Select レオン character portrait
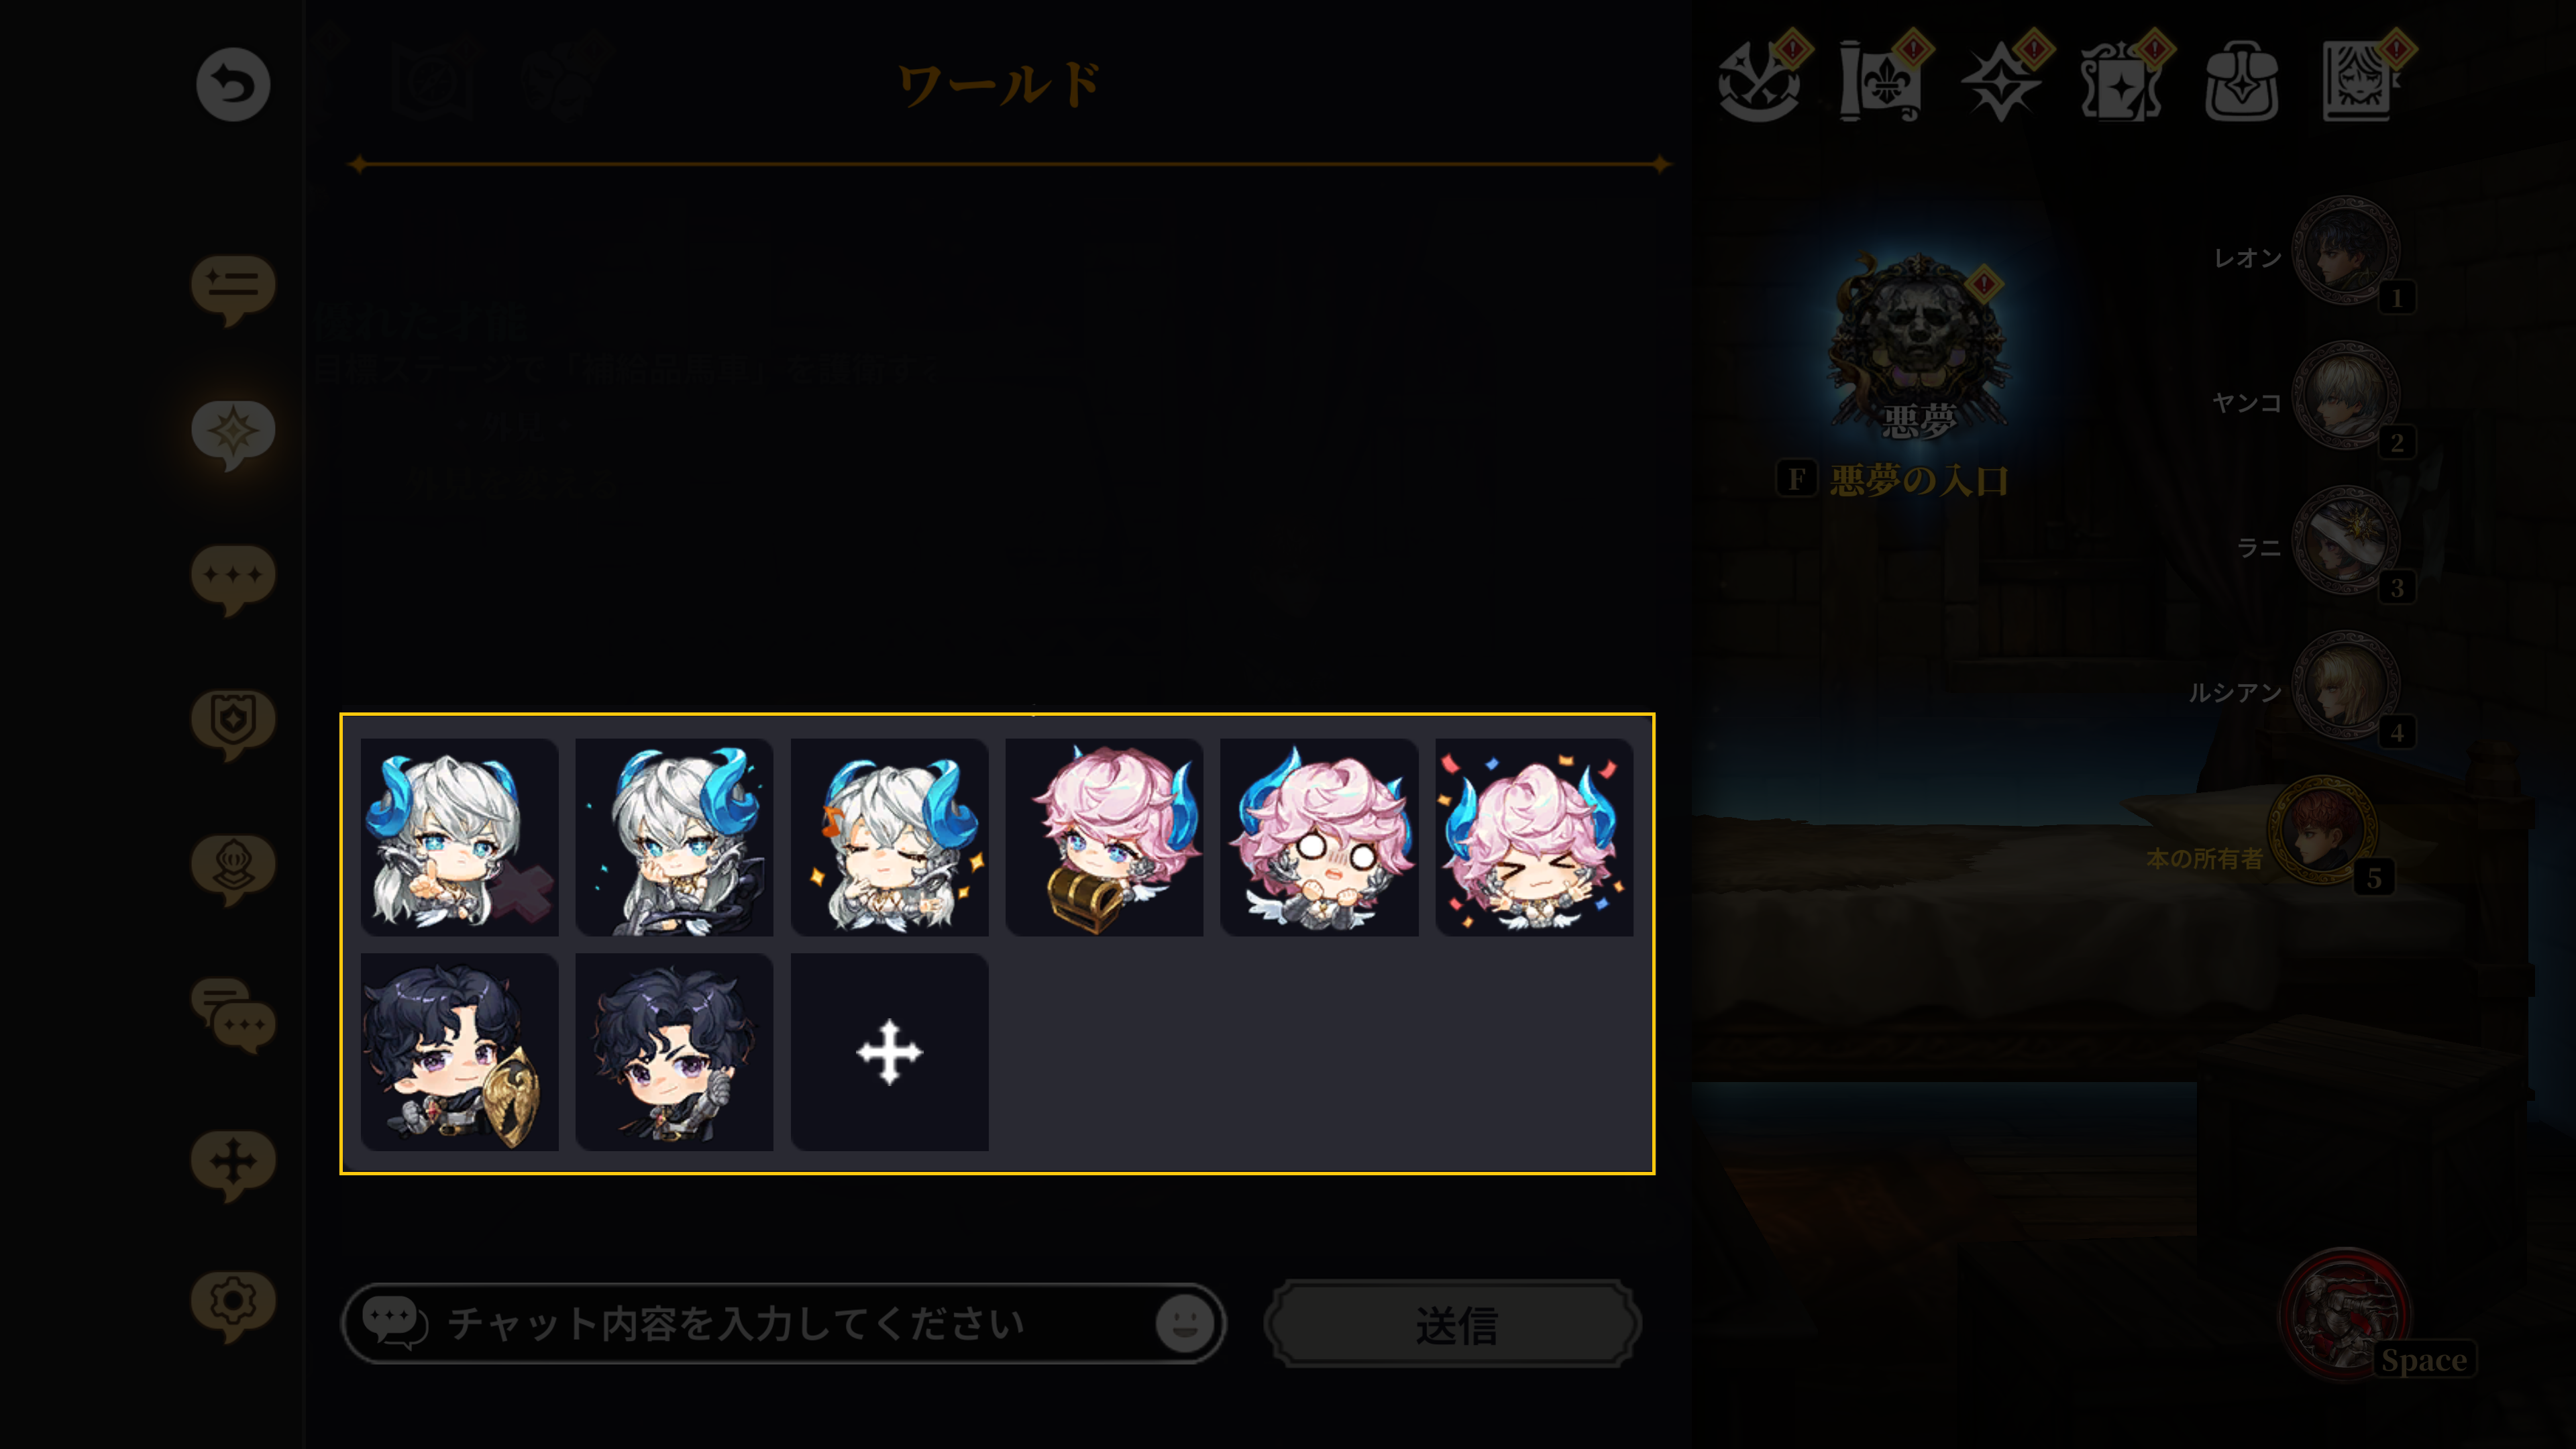2576x1449 pixels. [2345, 250]
